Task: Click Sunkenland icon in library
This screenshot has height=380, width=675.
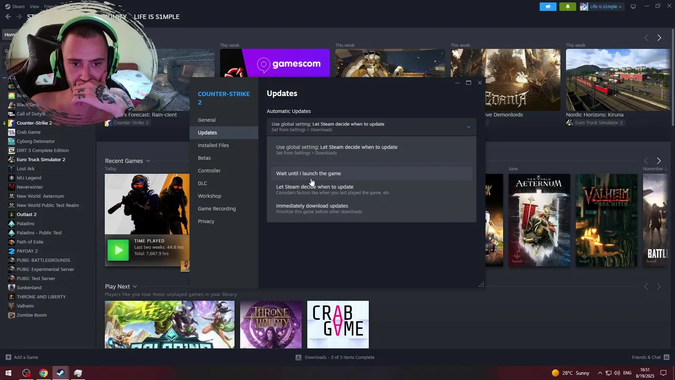Action: (x=12, y=288)
